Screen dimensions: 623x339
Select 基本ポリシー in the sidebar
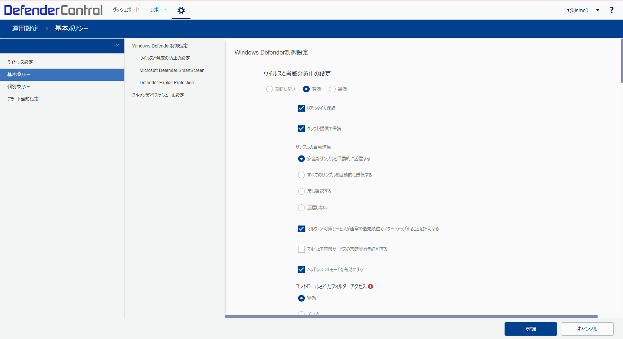click(62, 75)
